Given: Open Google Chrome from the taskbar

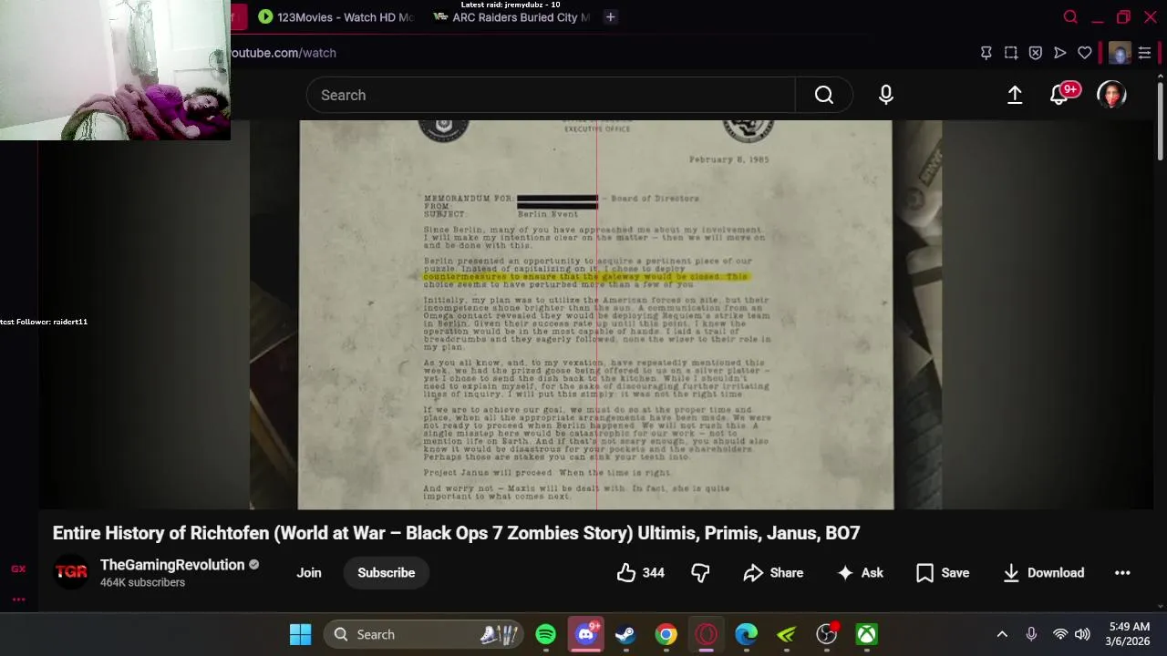Looking at the screenshot, I should click(666, 634).
